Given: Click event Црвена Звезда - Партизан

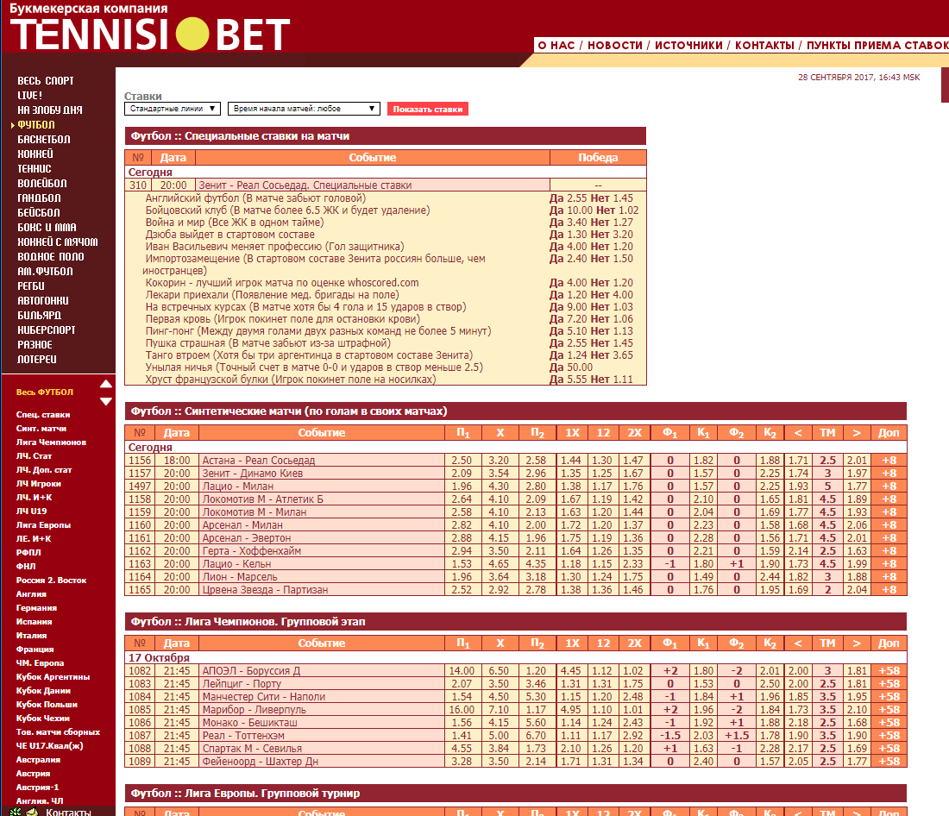Looking at the screenshot, I should coord(265,590).
